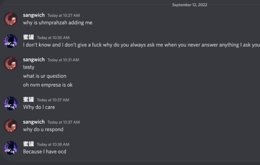This screenshot has width=260, height=165.
Task: Click the 'oh nvm empresa is ok' message
Action: [x=47, y=85]
